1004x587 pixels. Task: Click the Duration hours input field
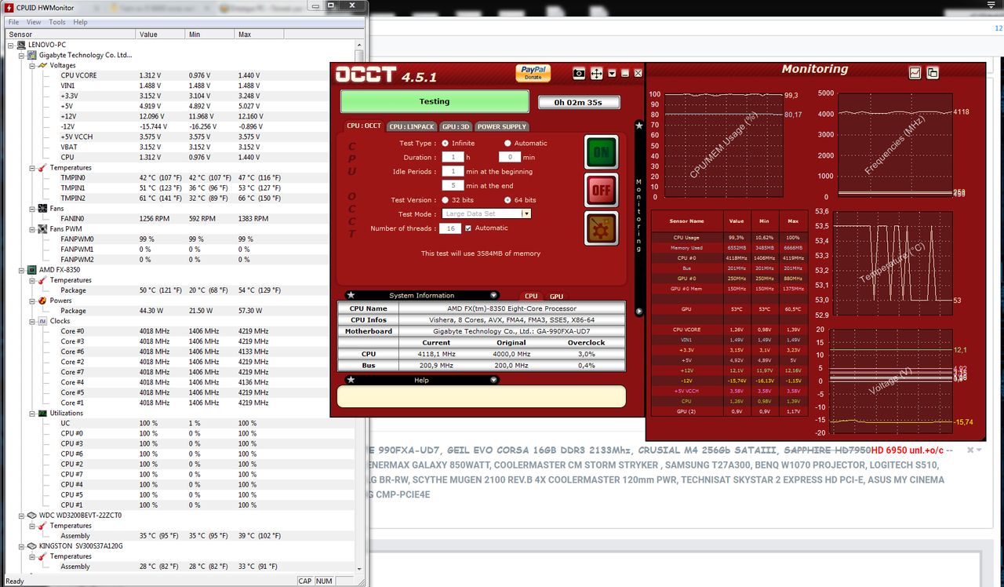[451, 157]
